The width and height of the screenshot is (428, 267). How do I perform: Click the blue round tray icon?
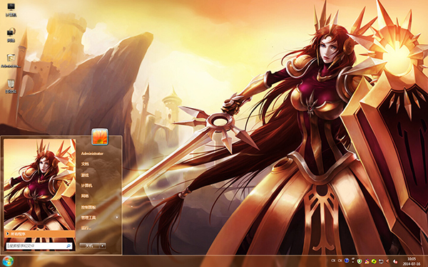[x=347, y=261]
